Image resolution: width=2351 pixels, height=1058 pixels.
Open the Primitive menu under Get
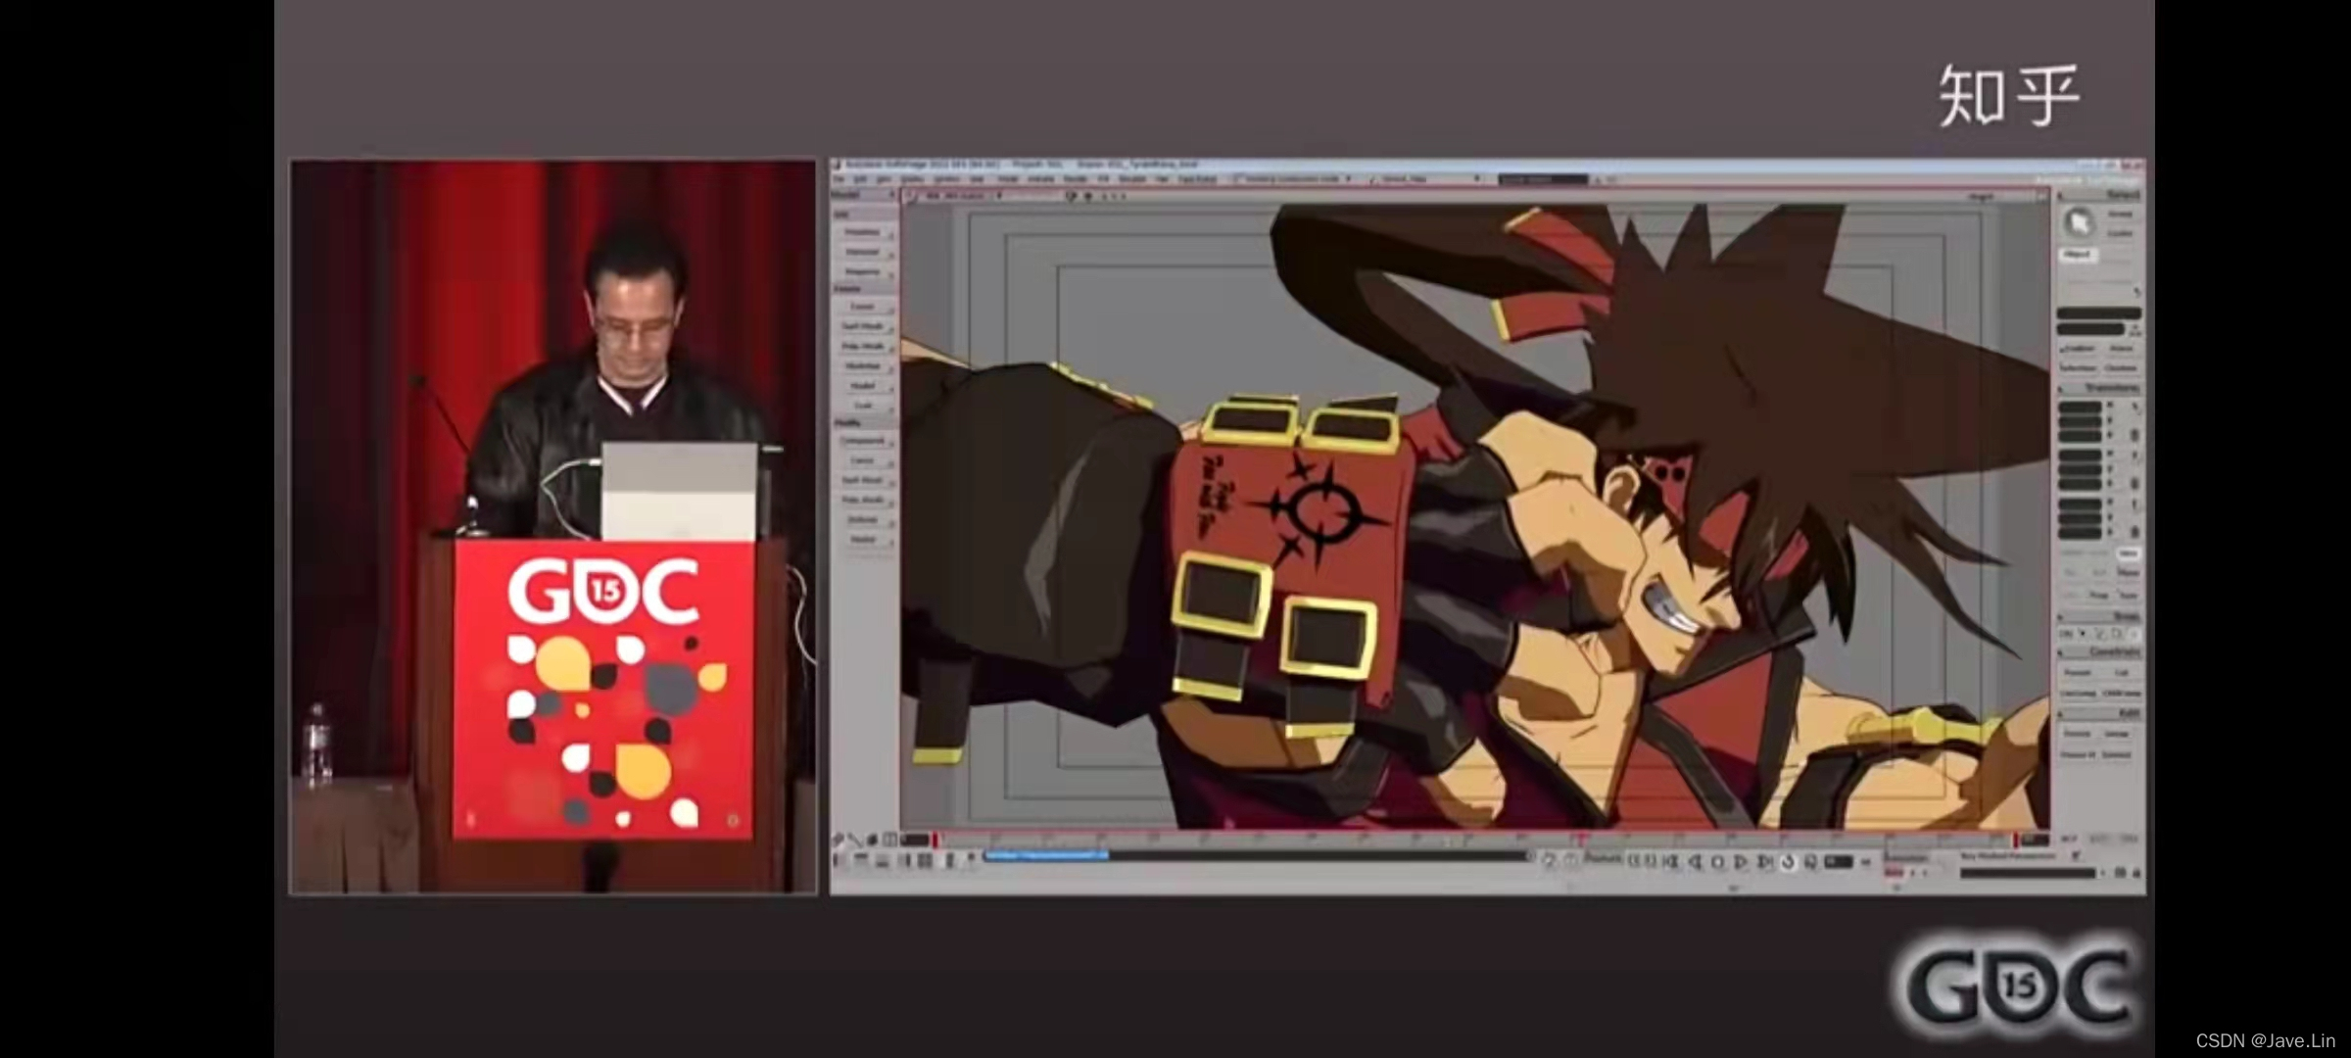point(863,232)
